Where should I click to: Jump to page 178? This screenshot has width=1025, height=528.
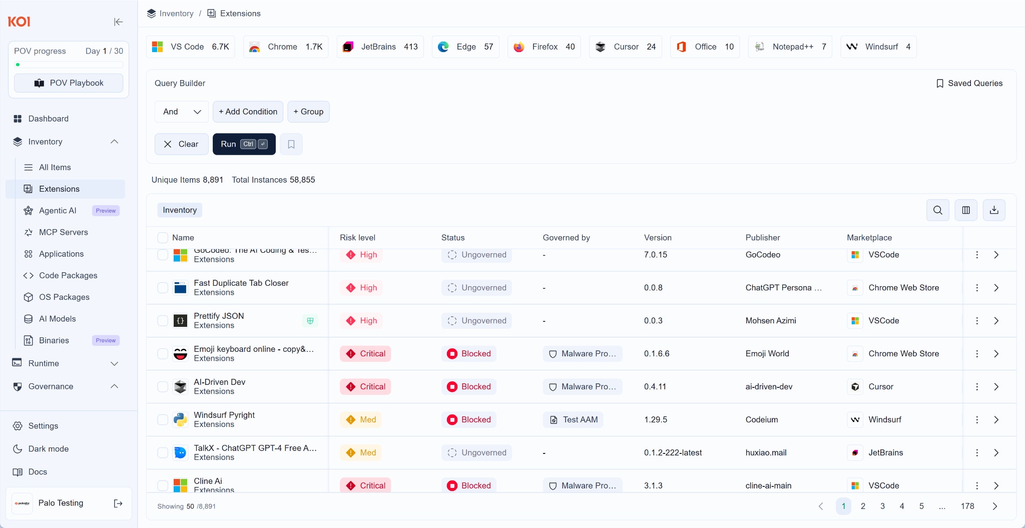967,506
